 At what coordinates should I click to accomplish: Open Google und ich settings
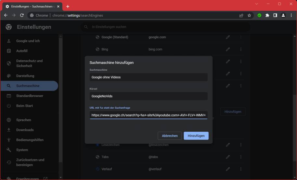pos(28,41)
